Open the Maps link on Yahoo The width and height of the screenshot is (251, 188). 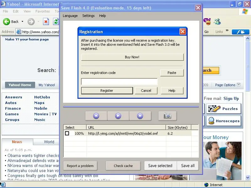(x=40, y=103)
